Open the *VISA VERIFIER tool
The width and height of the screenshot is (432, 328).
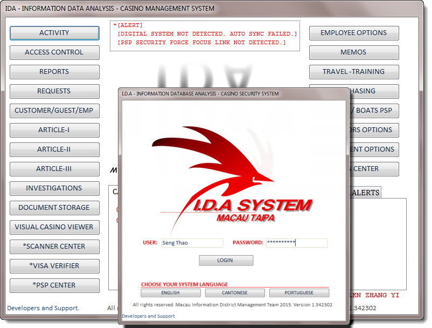click(x=54, y=266)
